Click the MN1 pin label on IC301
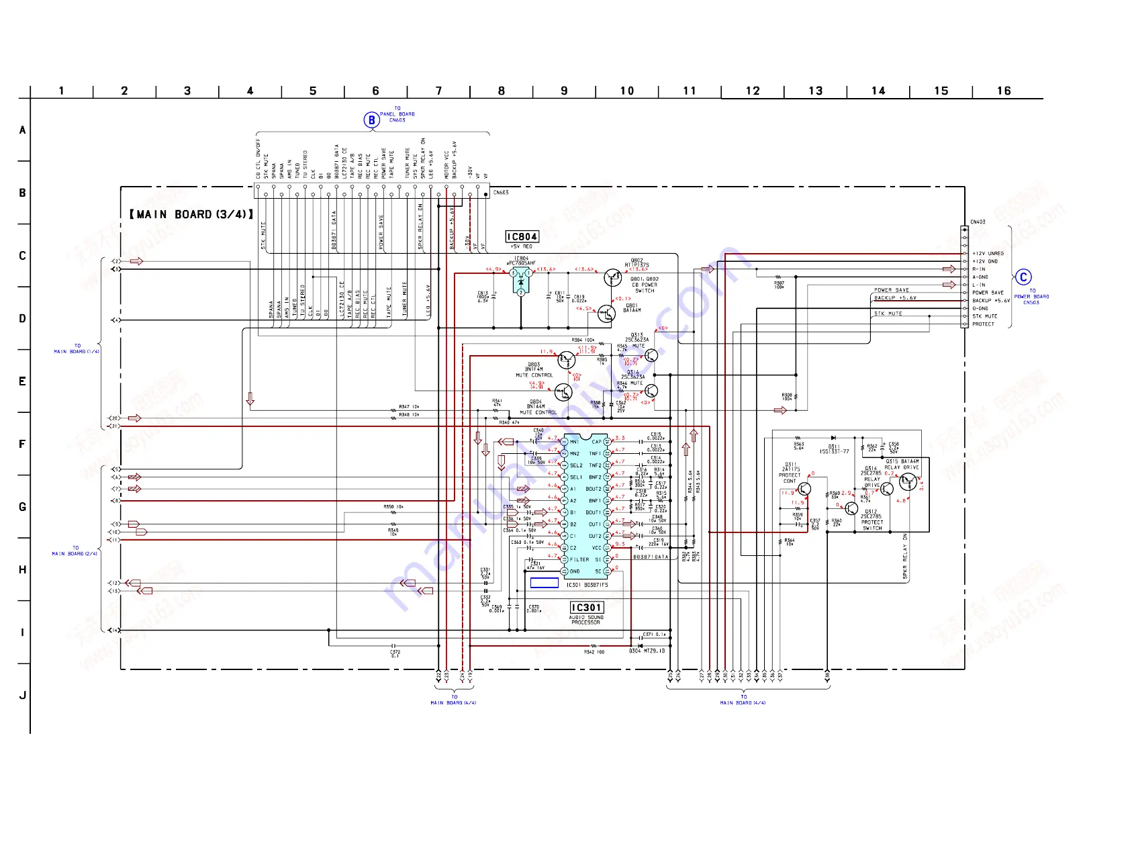Screen dimensions: 1128x848 (574, 442)
